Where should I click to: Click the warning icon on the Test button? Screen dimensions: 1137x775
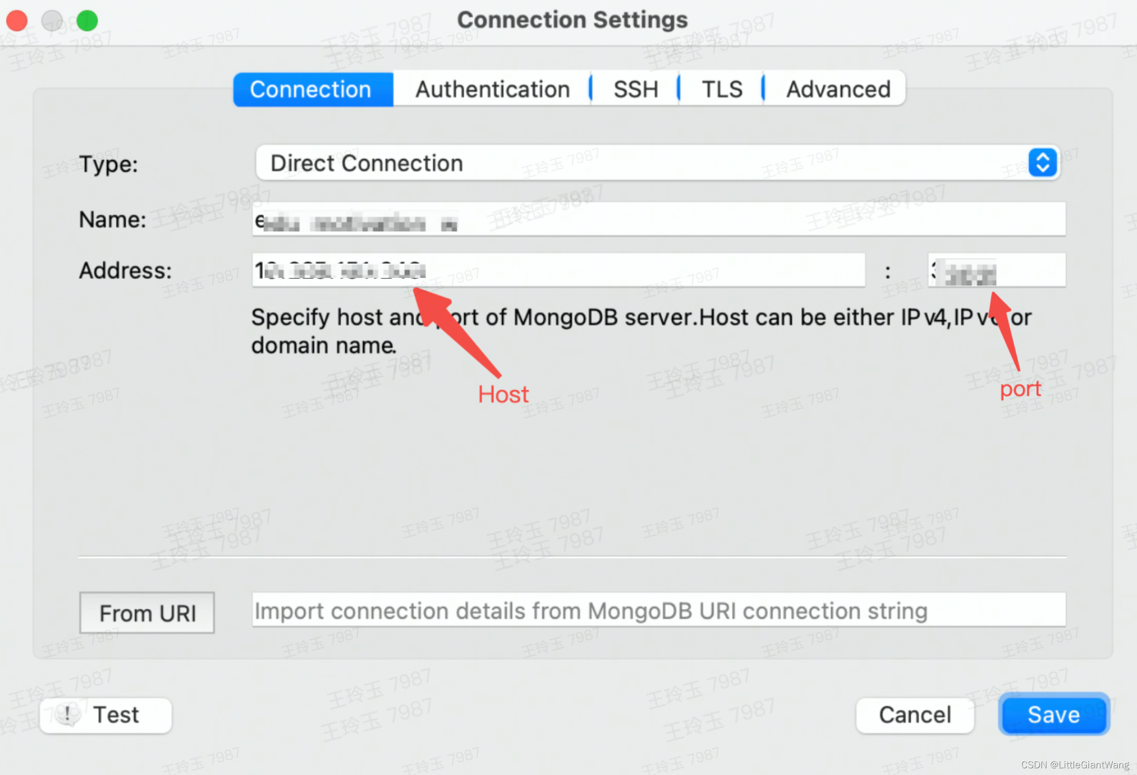pyautogui.click(x=69, y=715)
